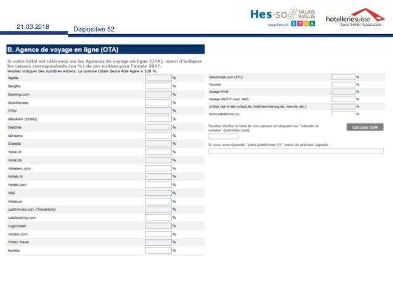Click the specify other platform text field
Viewport: 393px width, 295px height.
click(x=296, y=151)
